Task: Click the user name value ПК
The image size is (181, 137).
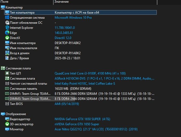Action: click(57, 48)
